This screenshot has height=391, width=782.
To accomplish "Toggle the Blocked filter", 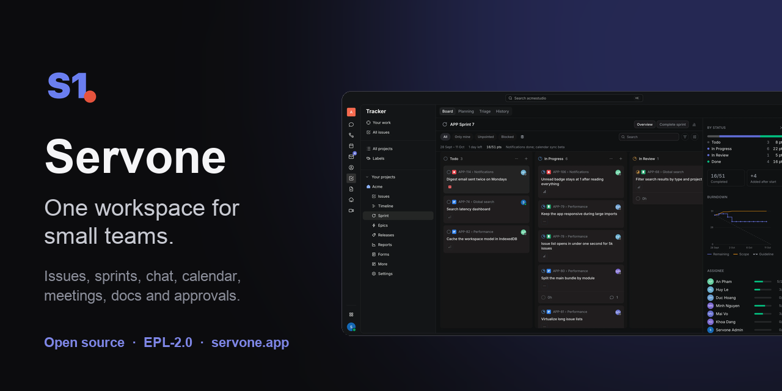I will 507,137.
